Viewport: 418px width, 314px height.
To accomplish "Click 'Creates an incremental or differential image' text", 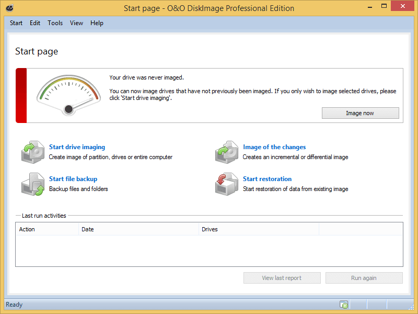I will click(295, 157).
